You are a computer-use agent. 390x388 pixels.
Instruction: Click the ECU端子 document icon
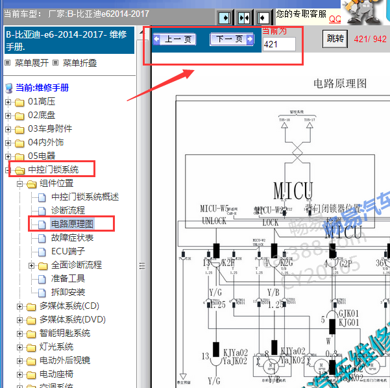pos(42,252)
